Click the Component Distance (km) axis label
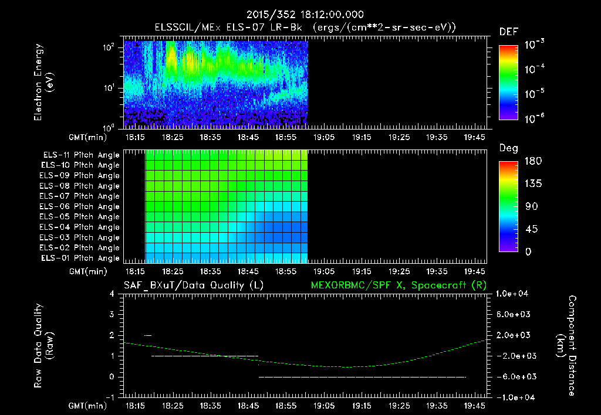The width and height of the screenshot is (601, 415). click(566, 346)
